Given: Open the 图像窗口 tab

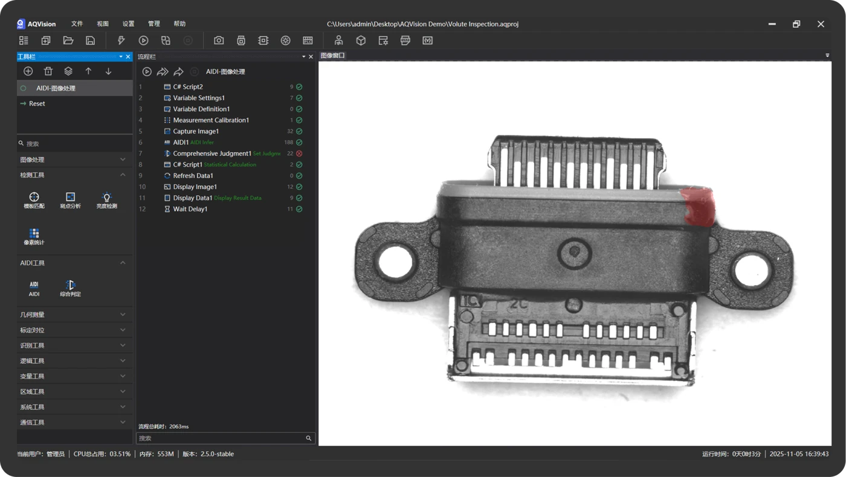Looking at the screenshot, I should point(332,56).
